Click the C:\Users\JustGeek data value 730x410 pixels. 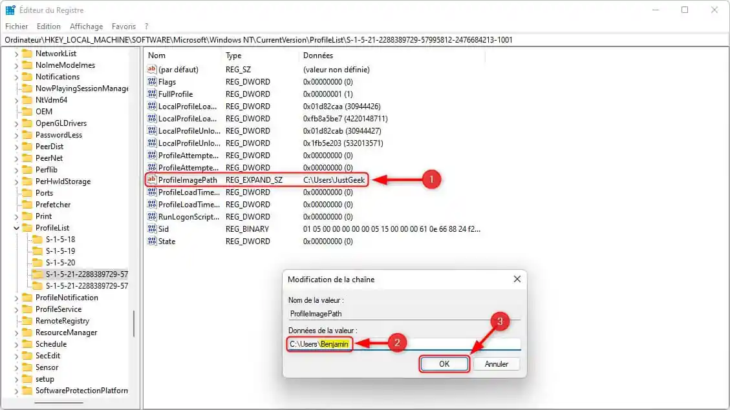[334, 180]
